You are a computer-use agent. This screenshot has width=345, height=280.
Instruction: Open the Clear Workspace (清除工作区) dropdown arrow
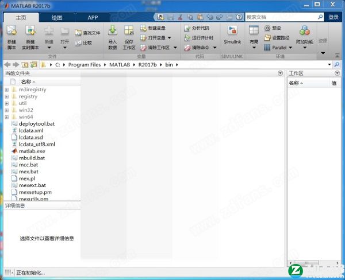175,48
